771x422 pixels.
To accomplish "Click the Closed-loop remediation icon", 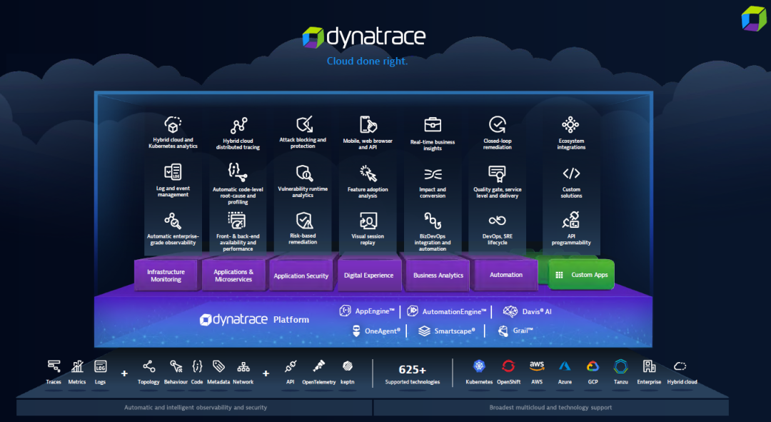I will (x=497, y=125).
